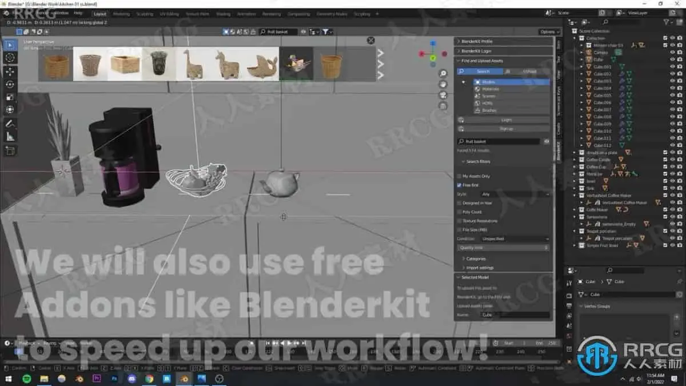The image size is (686, 386).
Task: Switch to the Sculpting workspace tab
Action: click(x=145, y=14)
